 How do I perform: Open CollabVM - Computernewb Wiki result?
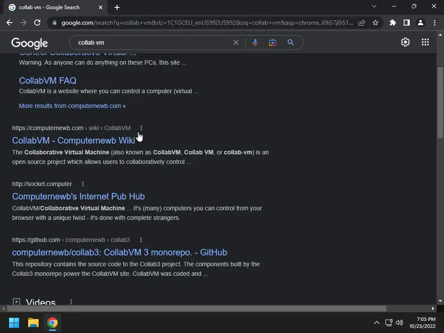74,140
